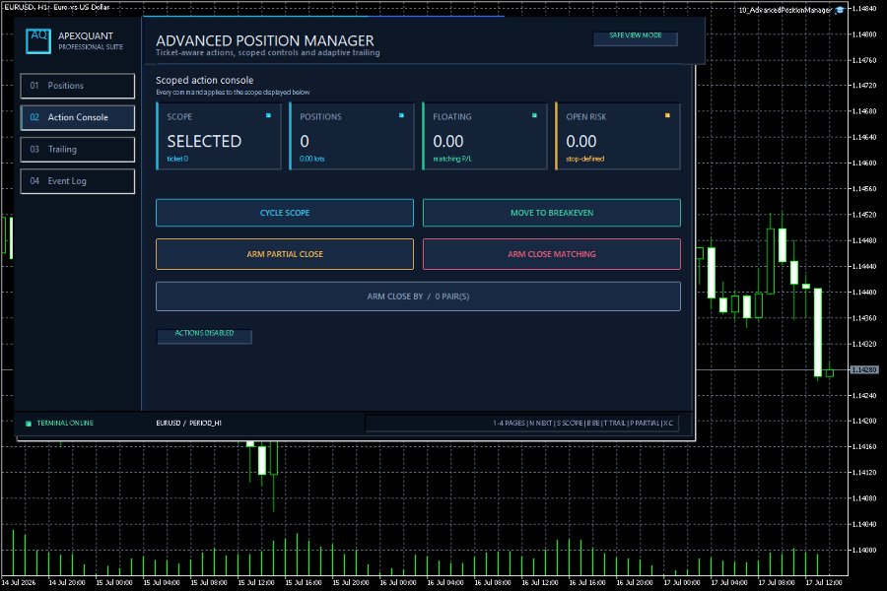Click ARM CLOSE BY / 0 PAIR(S) button
887x591 pixels.
click(x=418, y=296)
